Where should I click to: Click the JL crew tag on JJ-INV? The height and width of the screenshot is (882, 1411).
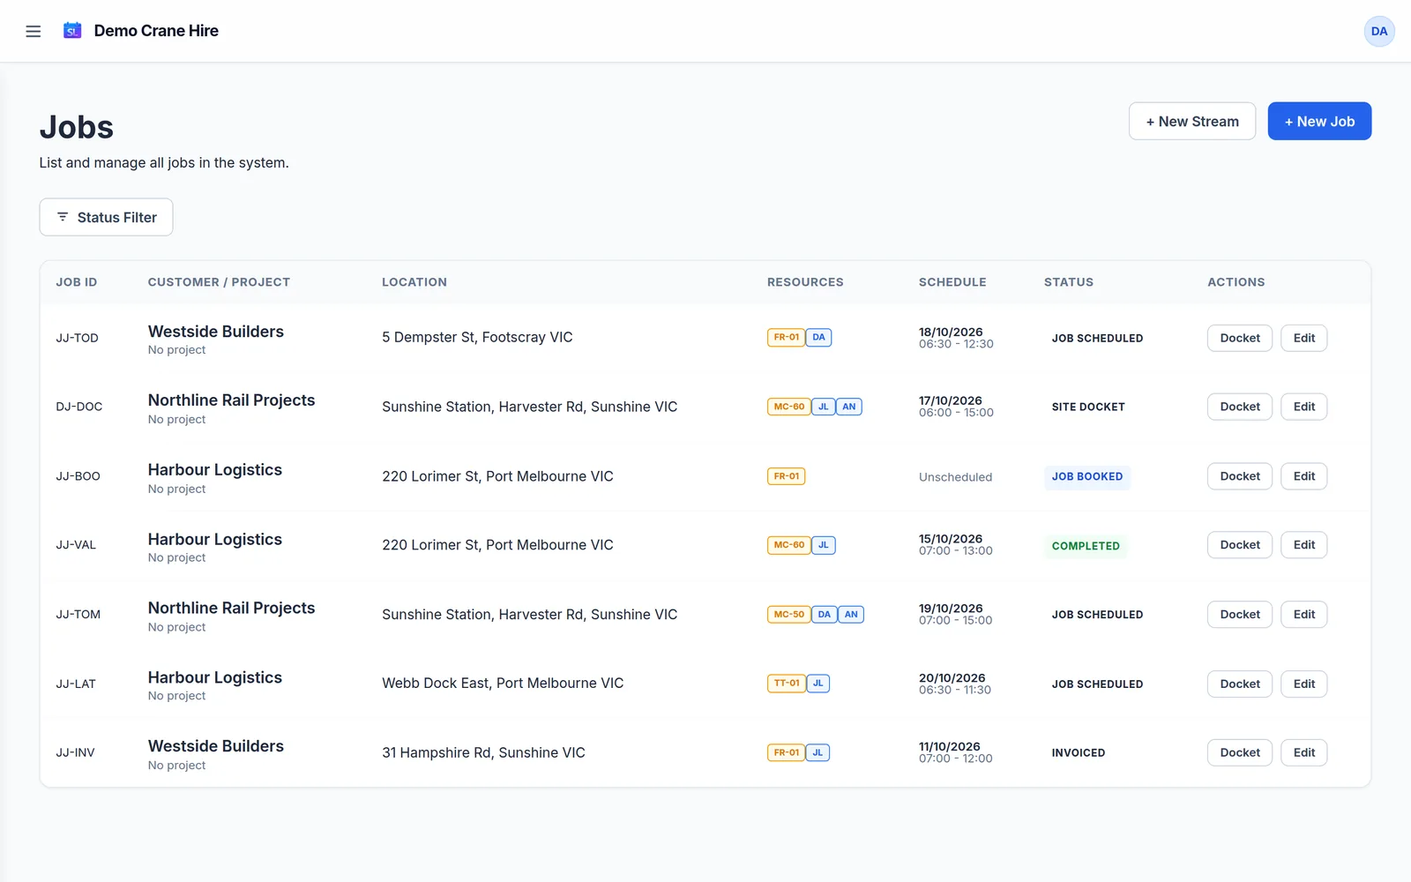pyautogui.click(x=817, y=752)
